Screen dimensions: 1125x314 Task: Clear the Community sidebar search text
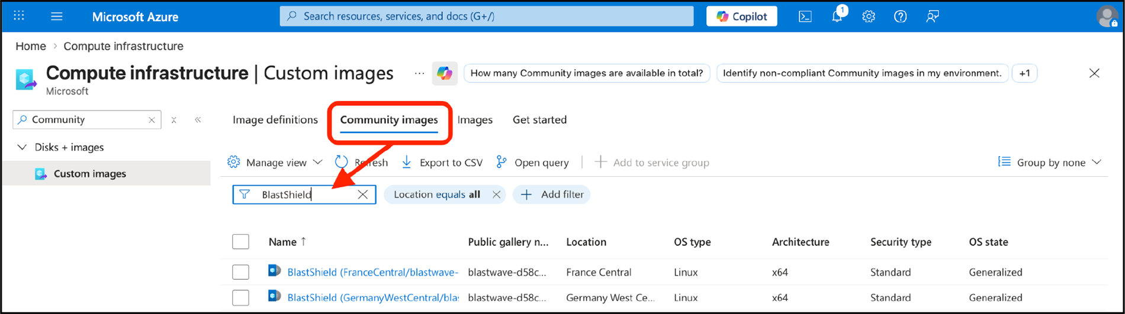[x=152, y=120]
